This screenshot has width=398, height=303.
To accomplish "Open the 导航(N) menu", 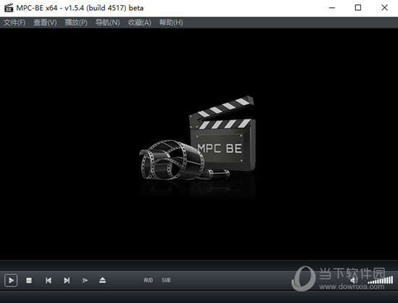I will pos(108,22).
